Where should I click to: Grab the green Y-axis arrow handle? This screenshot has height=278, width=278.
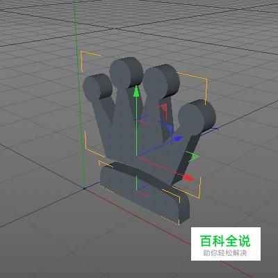tap(137, 91)
